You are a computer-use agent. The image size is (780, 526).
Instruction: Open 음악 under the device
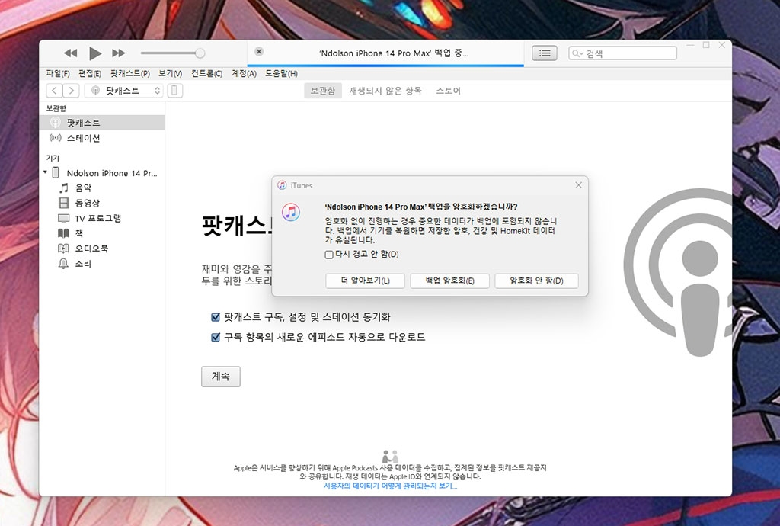coord(82,188)
